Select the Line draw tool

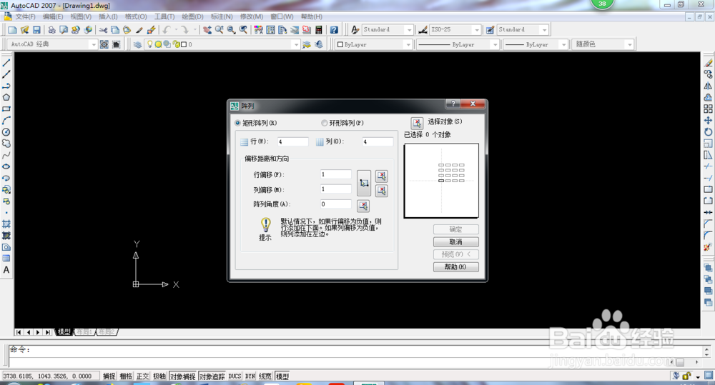(x=6, y=63)
